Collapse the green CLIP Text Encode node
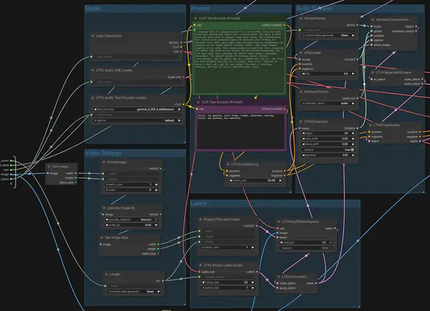Image resolution: width=430 pixels, height=311 pixels. click(x=196, y=19)
